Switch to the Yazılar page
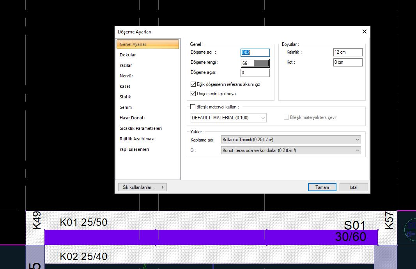The image size is (416, 269). coord(126,65)
